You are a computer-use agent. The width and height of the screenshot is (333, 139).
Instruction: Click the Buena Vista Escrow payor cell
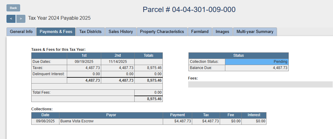point(111,121)
